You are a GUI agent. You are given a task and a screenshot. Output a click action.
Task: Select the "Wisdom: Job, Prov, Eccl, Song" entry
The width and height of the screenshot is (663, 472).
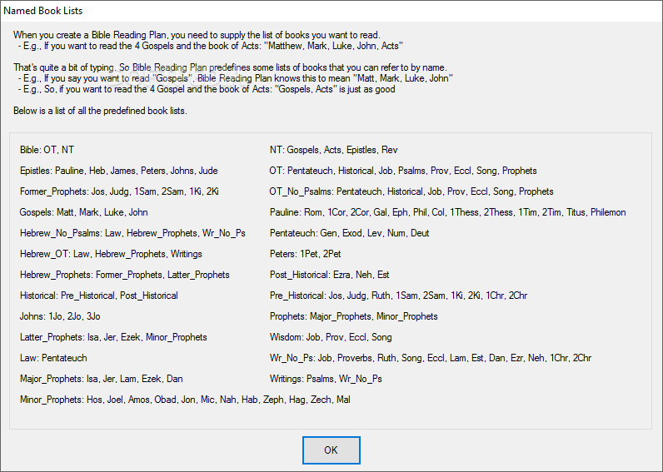point(331,337)
